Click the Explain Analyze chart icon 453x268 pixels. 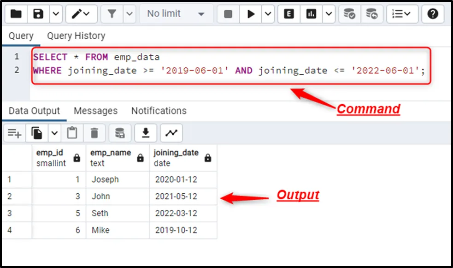312,14
